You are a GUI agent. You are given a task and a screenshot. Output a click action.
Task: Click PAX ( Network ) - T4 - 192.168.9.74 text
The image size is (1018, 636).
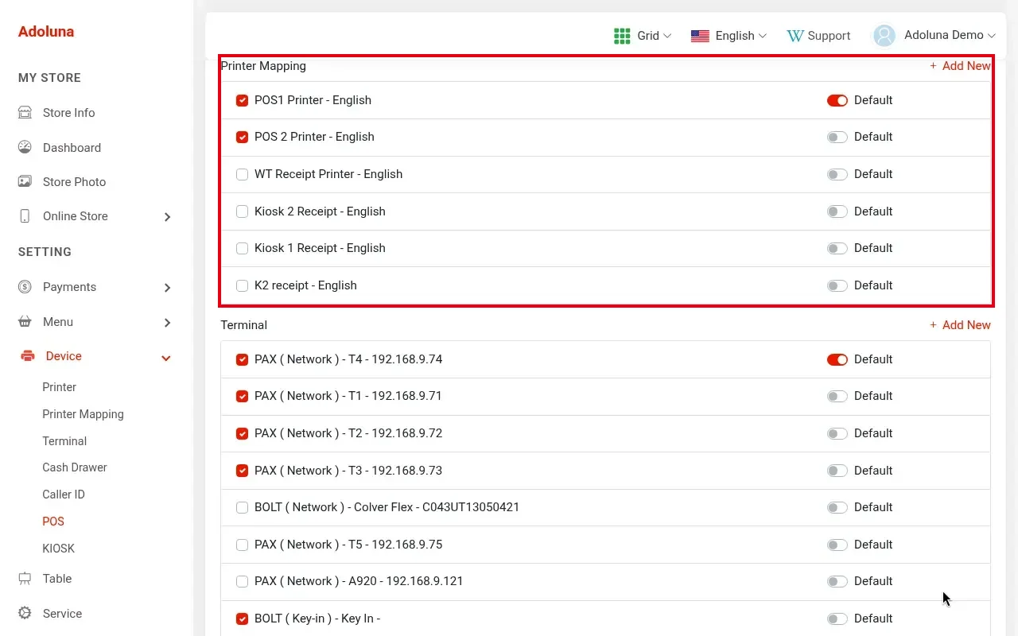click(348, 359)
